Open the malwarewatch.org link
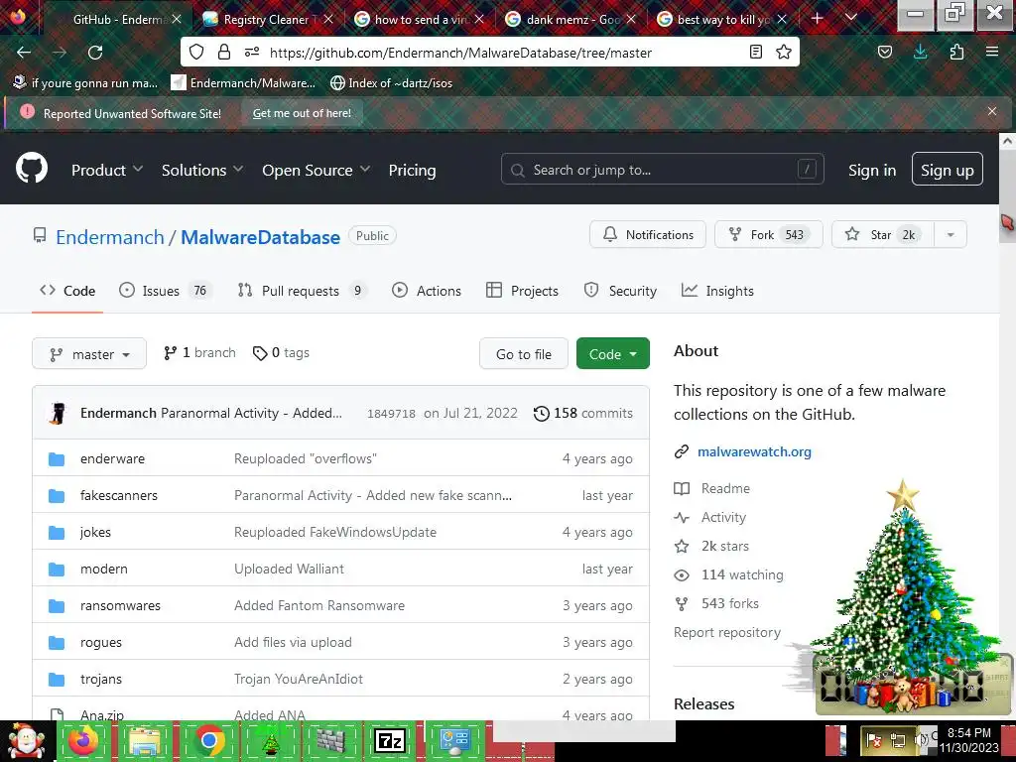This screenshot has height=762, width=1016. tap(754, 451)
